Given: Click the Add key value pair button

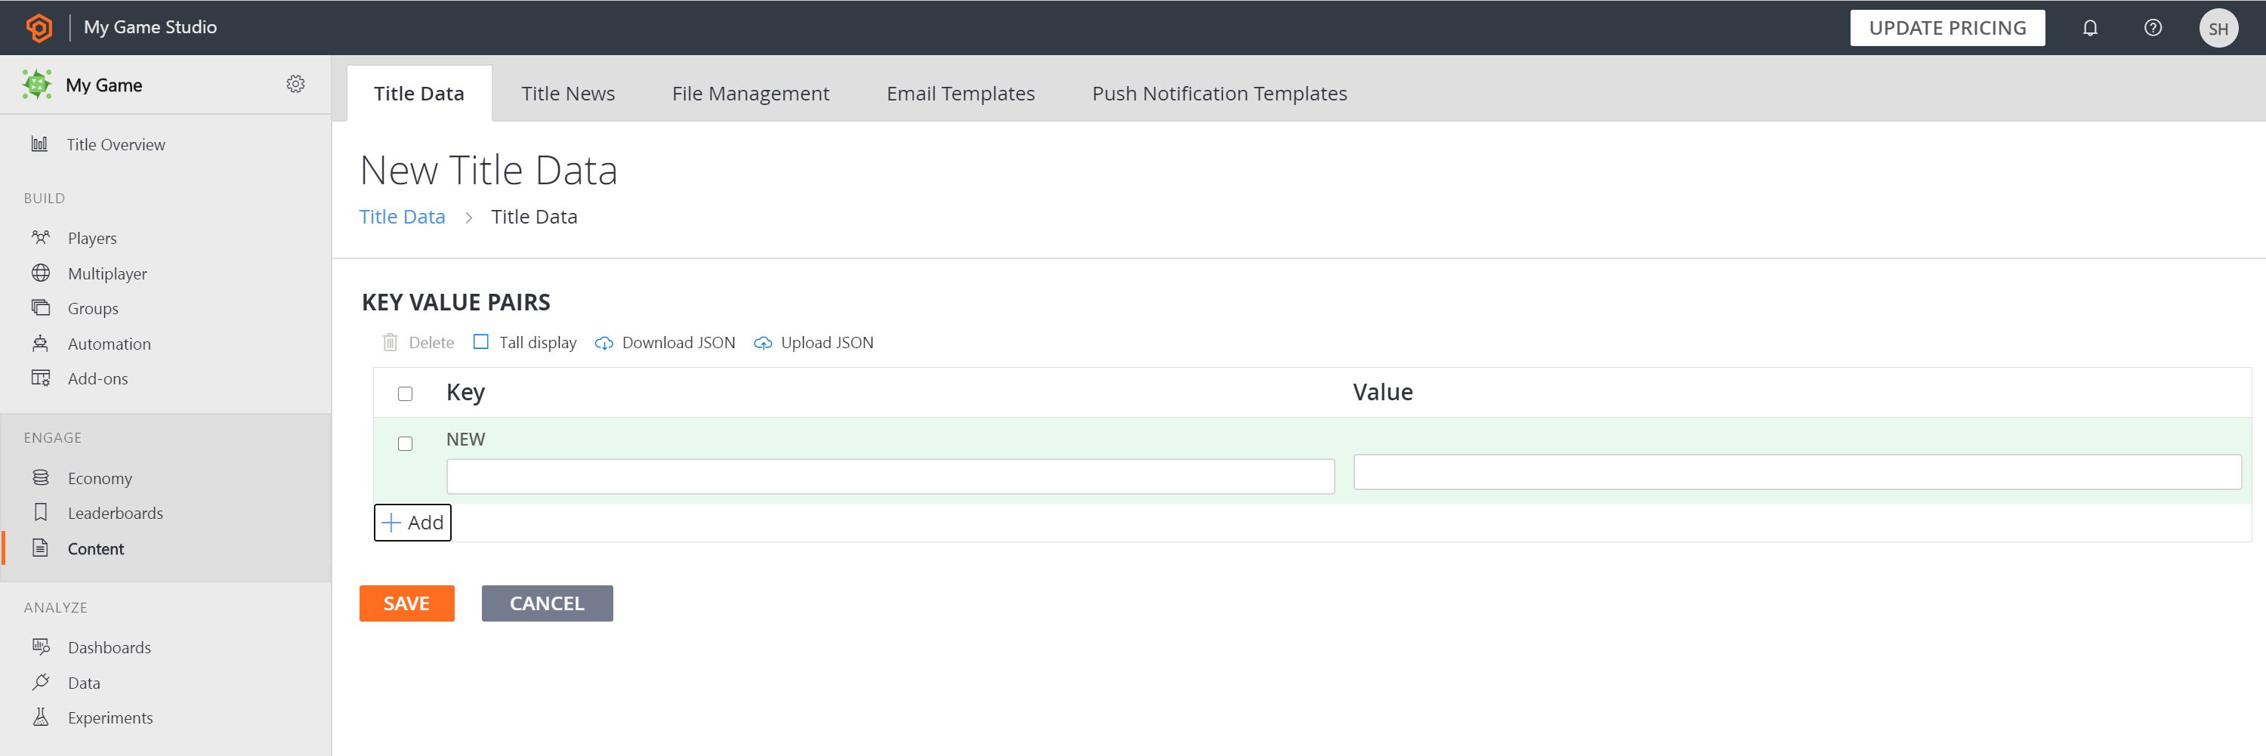Looking at the screenshot, I should pyautogui.click(x=412, y=522).
